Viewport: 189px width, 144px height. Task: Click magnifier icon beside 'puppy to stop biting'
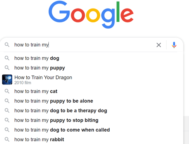point(7,120)
